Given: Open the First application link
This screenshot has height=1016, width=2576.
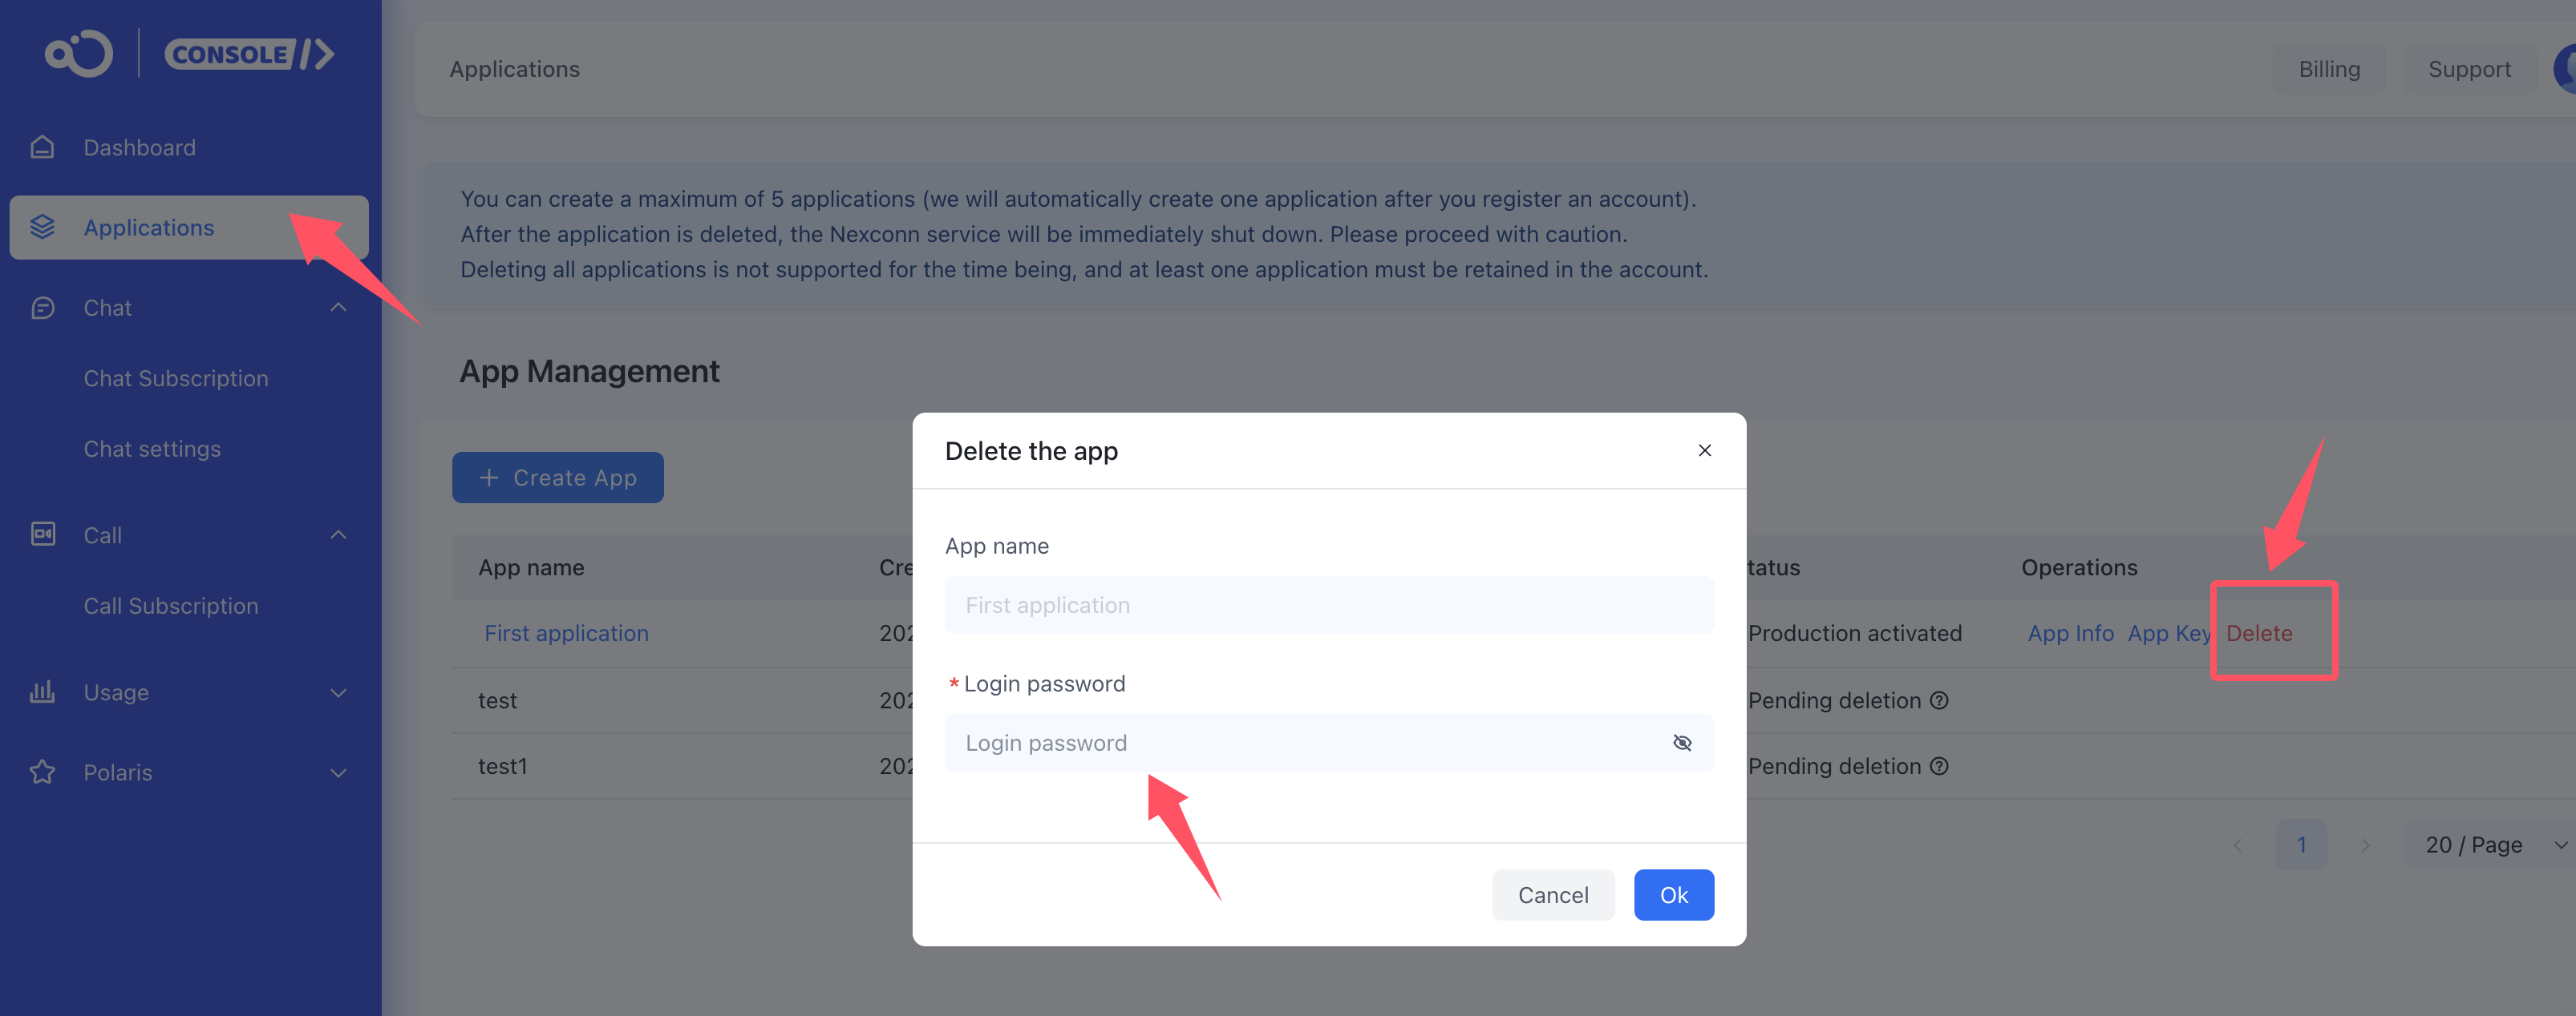Looking at the screenshot, I should (566, 633).
